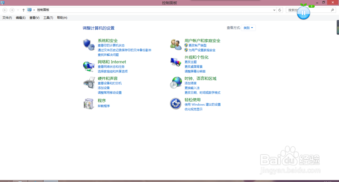The width and height of the screenshot is (339, 182).
Task: Open the 轻松使用 ease of access icon
Action: (x=176, y=104)
